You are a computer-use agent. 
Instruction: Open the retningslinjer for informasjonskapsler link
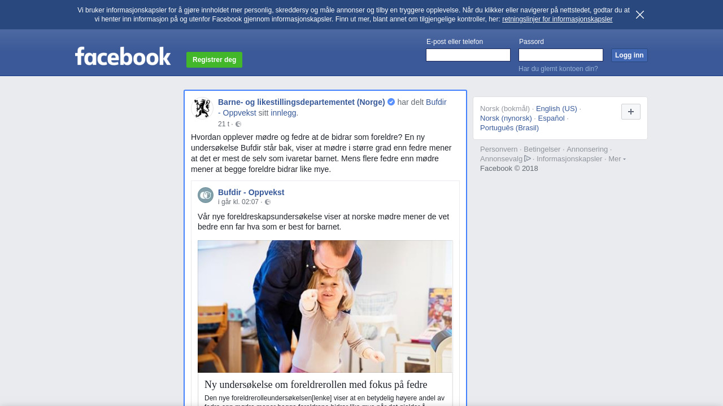click(x=557, y=19)
